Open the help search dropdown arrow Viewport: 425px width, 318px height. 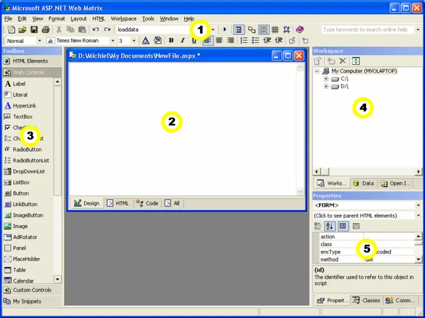417,30
